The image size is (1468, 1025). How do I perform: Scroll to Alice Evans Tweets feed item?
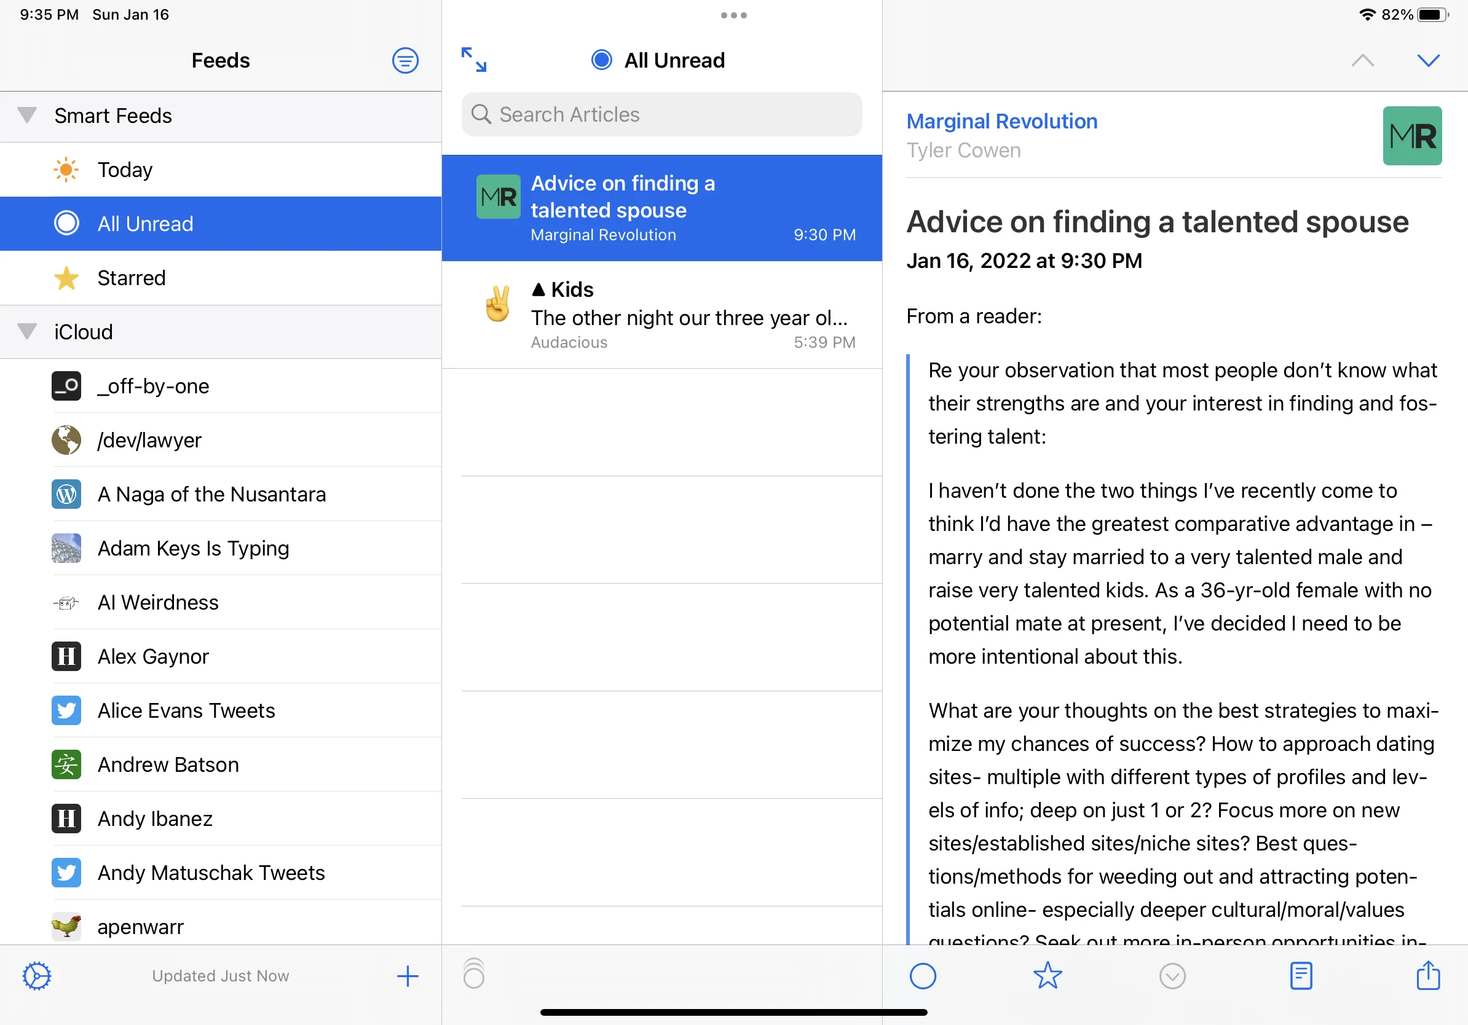tap(221, 709)
